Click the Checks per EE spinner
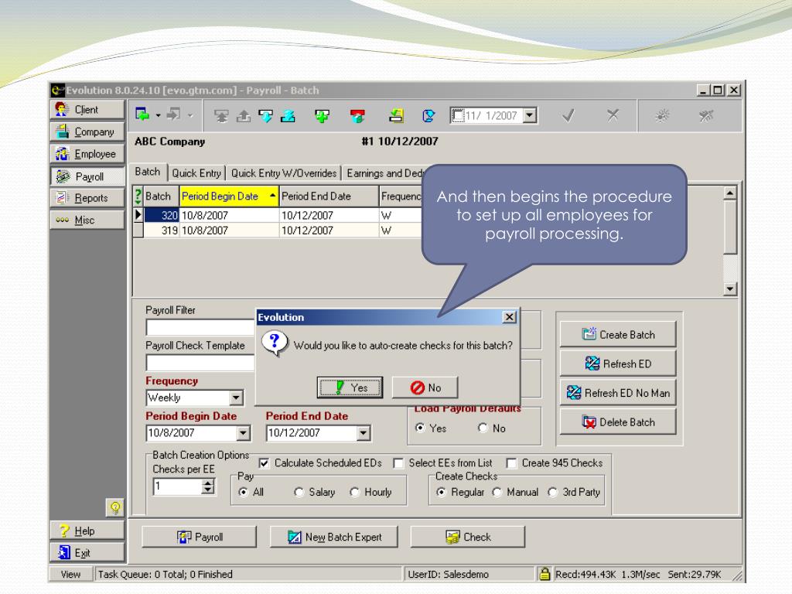 pos(207,487)
